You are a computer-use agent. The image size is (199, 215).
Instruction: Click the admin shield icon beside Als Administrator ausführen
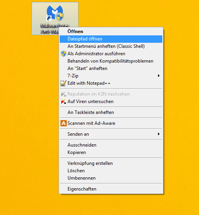point(64,54)
